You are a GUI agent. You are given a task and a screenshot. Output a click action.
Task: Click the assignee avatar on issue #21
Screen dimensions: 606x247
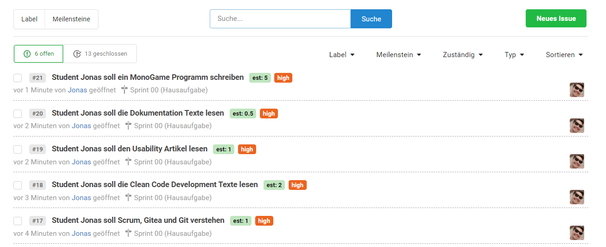tap(577, 90)
